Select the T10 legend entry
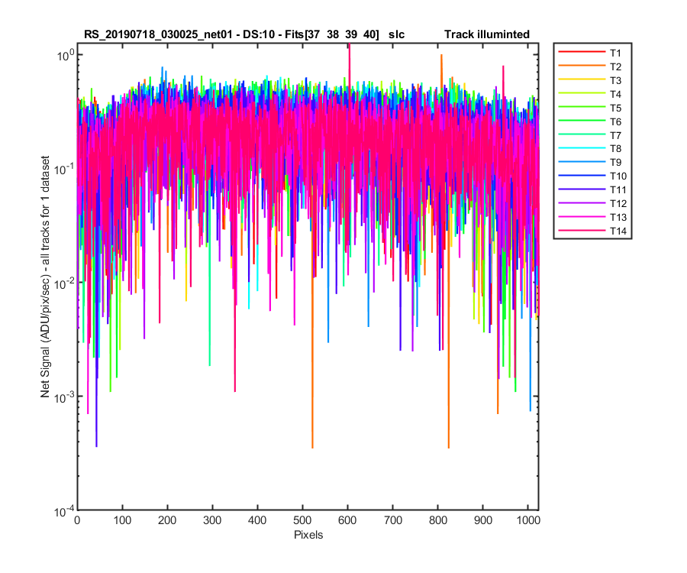 point(592,176)
